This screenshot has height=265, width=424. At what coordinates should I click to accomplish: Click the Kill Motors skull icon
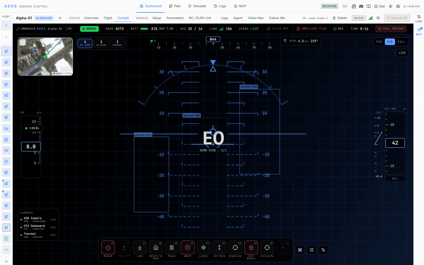click(x=251, y=248)
